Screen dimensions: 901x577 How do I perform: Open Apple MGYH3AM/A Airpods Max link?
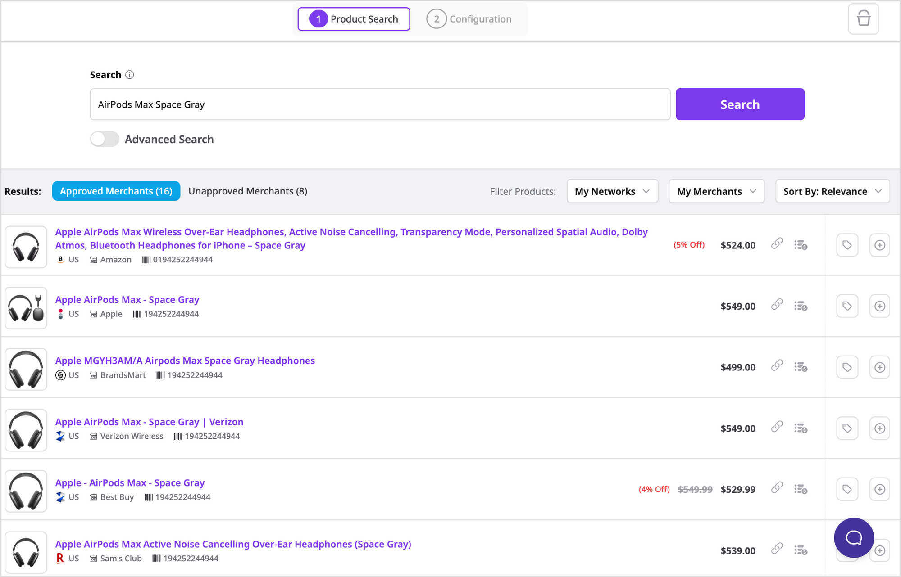pyautogui.click(x=185, y=361)
